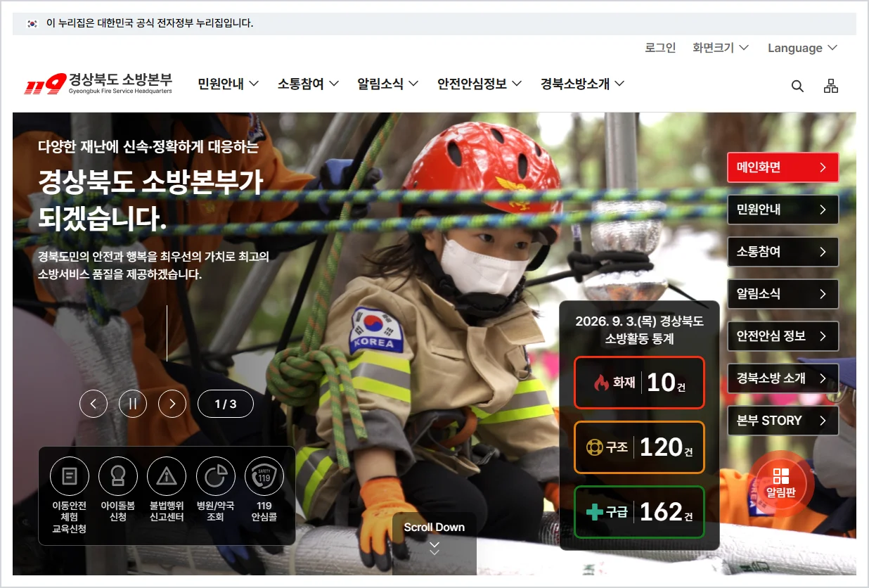Image resolution: width=869 pixels, height=588 pixels.
Task: Open 구조 120건 statistics box
Action: pos(639,447)
